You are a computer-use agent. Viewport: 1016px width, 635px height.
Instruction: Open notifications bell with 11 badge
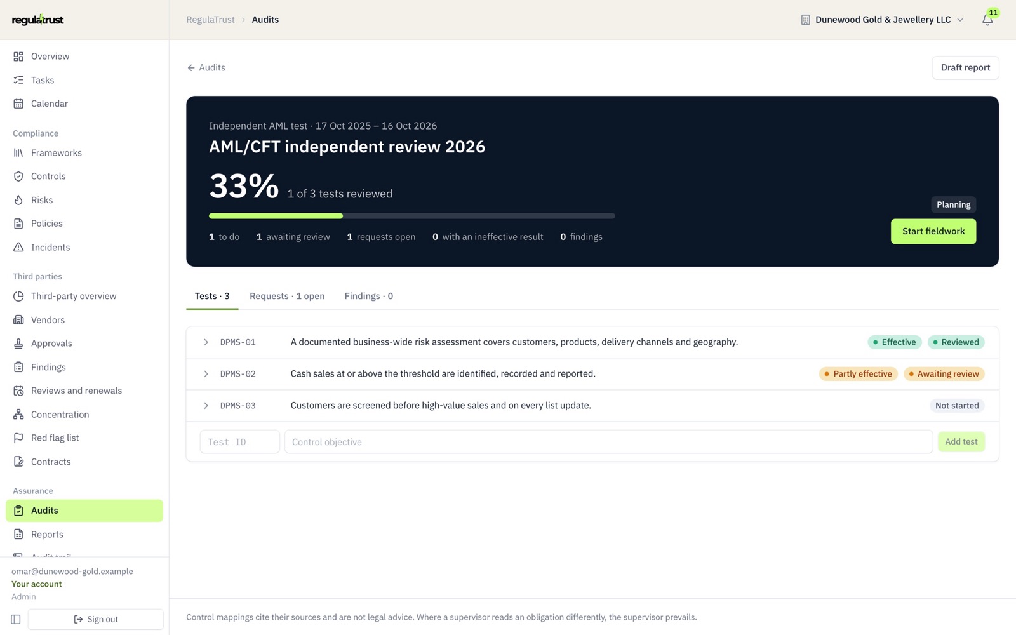click(x=987, y=20)
